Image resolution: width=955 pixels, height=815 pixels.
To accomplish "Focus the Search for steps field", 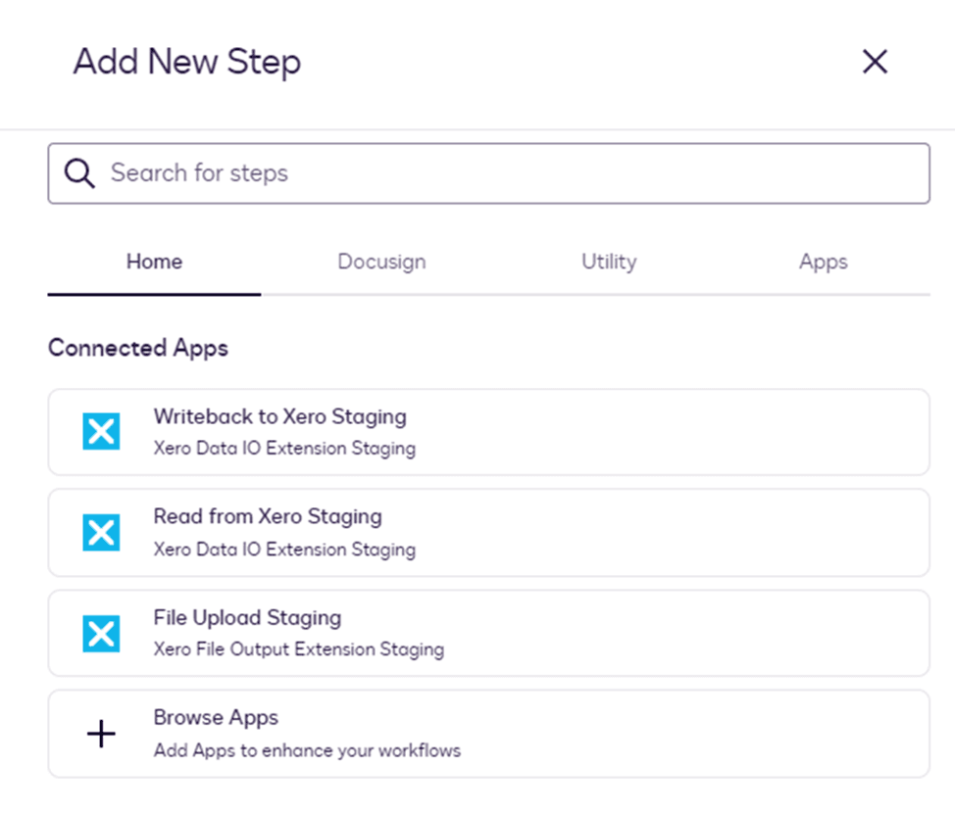I will (510, 173).
